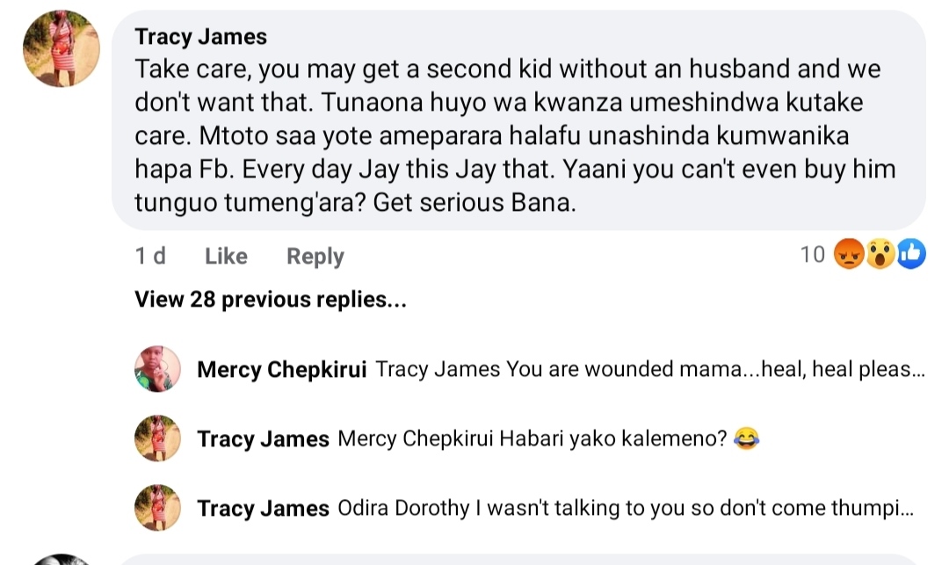Like Tracy James's comment
This screenshot has width=949, height=565.
[226, 256]
